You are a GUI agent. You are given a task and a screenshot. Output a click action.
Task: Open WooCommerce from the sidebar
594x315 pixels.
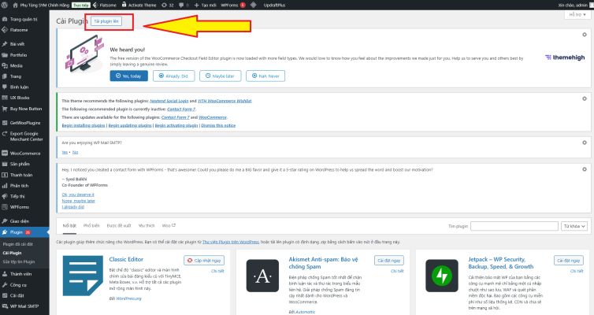(x=24, y=153)
